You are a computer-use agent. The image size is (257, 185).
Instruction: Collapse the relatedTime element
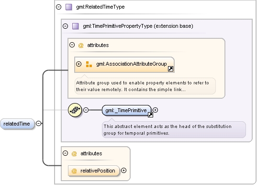(38, 124)
